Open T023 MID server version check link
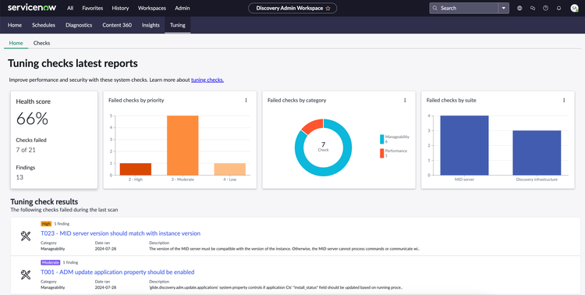This screenshot has width=585, height=295. point(120,233)
